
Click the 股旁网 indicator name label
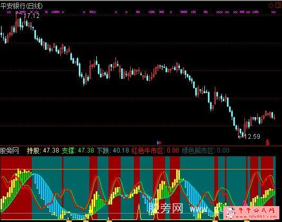(x=10, y=150)
